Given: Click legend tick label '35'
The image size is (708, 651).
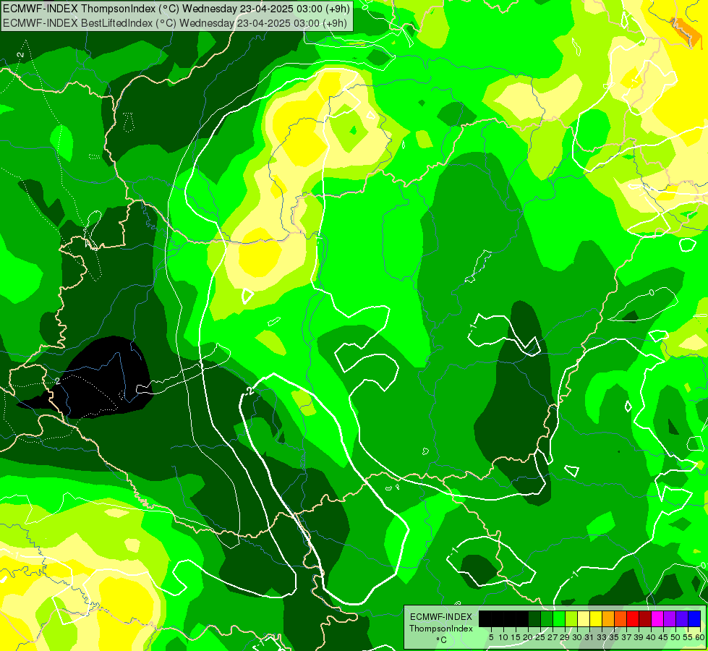Looking at the screenshot, I should click(x=614, y=637).
